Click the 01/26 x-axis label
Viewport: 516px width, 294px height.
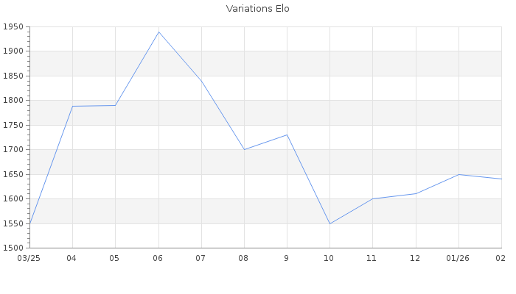pyautogui.click(x=459, y=258)
